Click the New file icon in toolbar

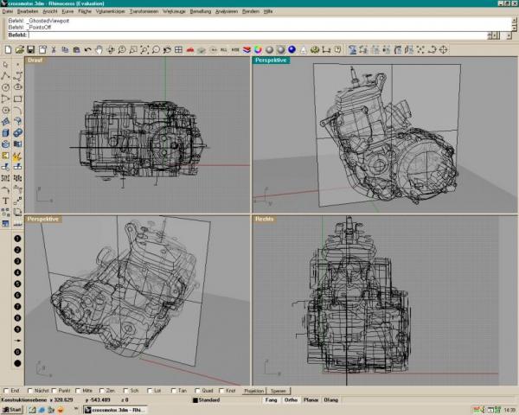pos(9,50)
